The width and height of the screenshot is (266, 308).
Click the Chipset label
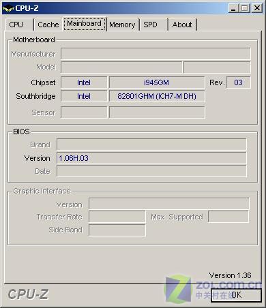coord(43,82)
